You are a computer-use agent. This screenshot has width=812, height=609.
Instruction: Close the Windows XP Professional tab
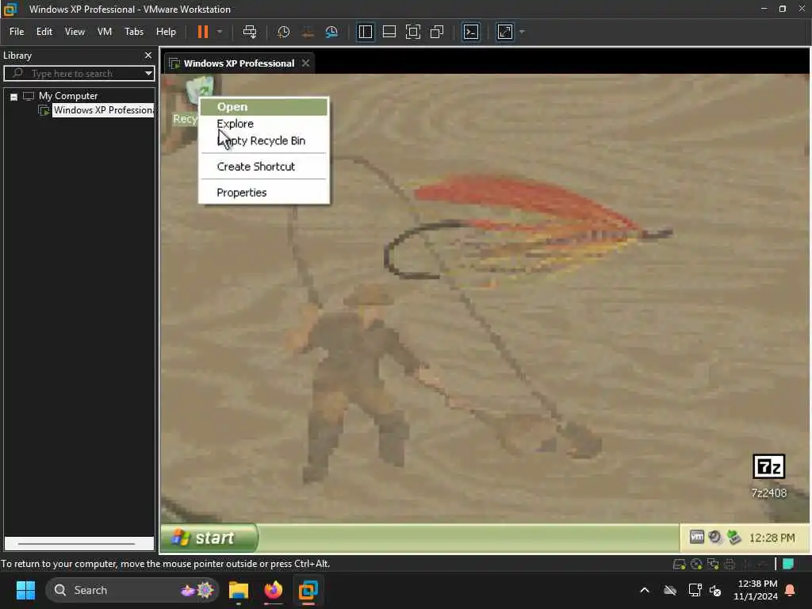point(305,63)
